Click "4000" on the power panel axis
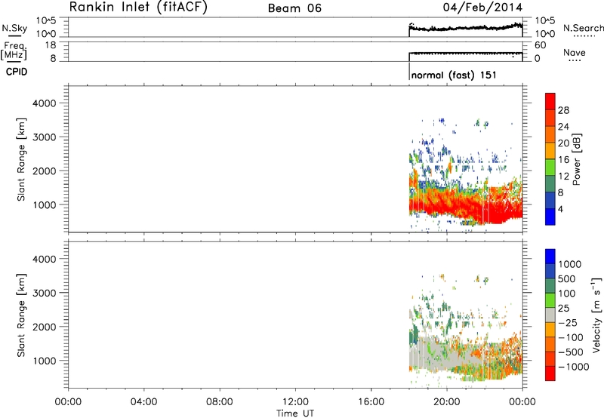Image resolution: width=604 pixels, height=418 pixels. 44,103
